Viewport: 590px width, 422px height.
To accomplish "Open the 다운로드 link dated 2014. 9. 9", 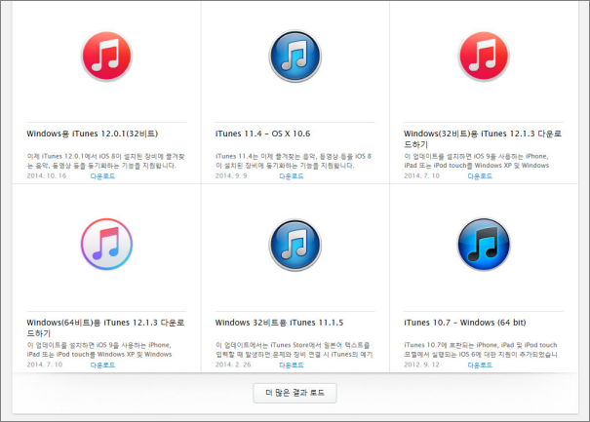I will click(x=292, y=176).
